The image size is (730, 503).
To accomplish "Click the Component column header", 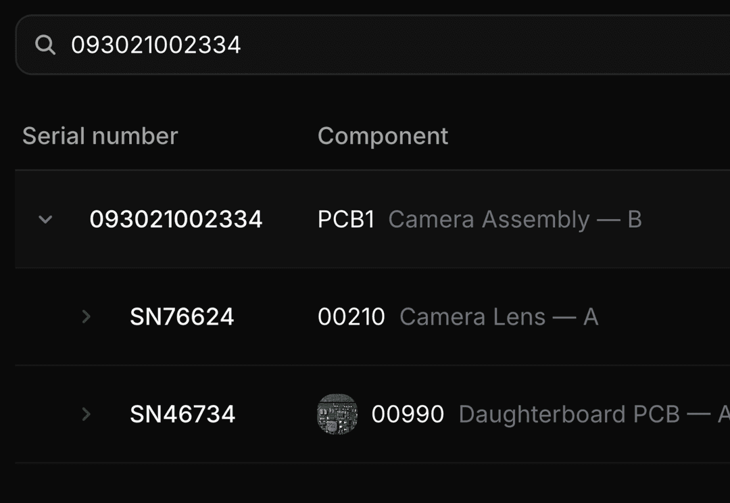I will (383, 136).
